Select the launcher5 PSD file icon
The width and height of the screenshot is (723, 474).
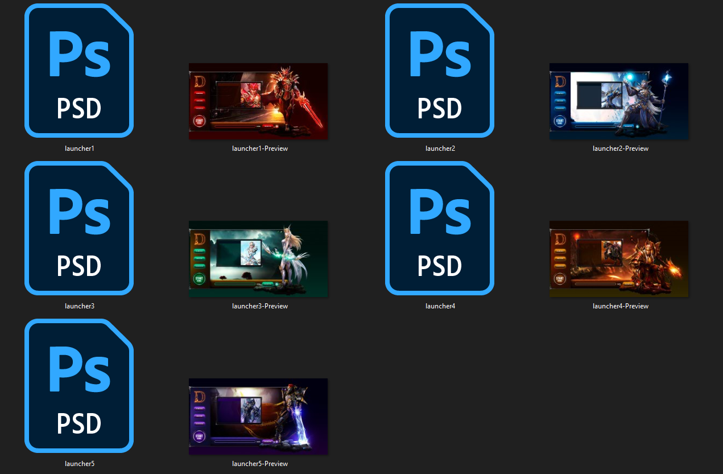79,386
